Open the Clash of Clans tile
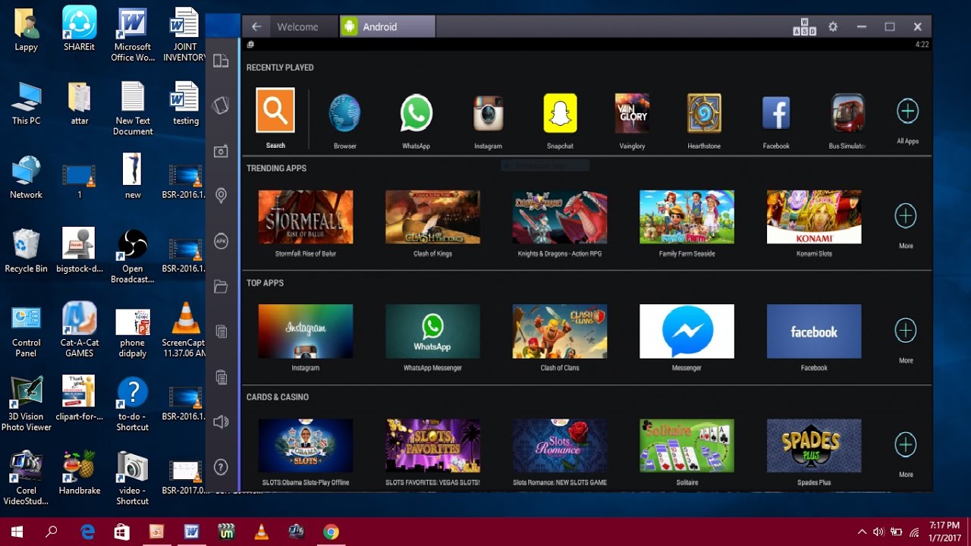The image size is (971, 546). [560, 331]
